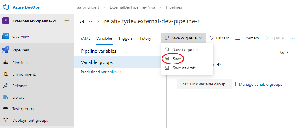Screen dimensions: 298x128
Task: Click the Deployment groups icon
Action: (x=6, y=120)
